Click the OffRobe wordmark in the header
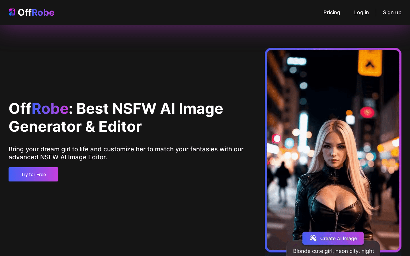 (36, 13)
